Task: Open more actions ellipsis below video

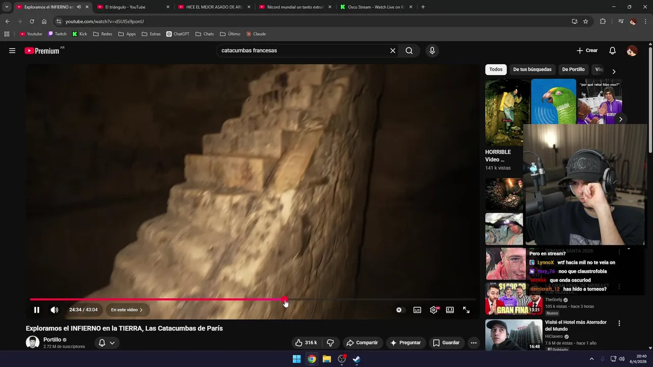Action: point(473,343)
